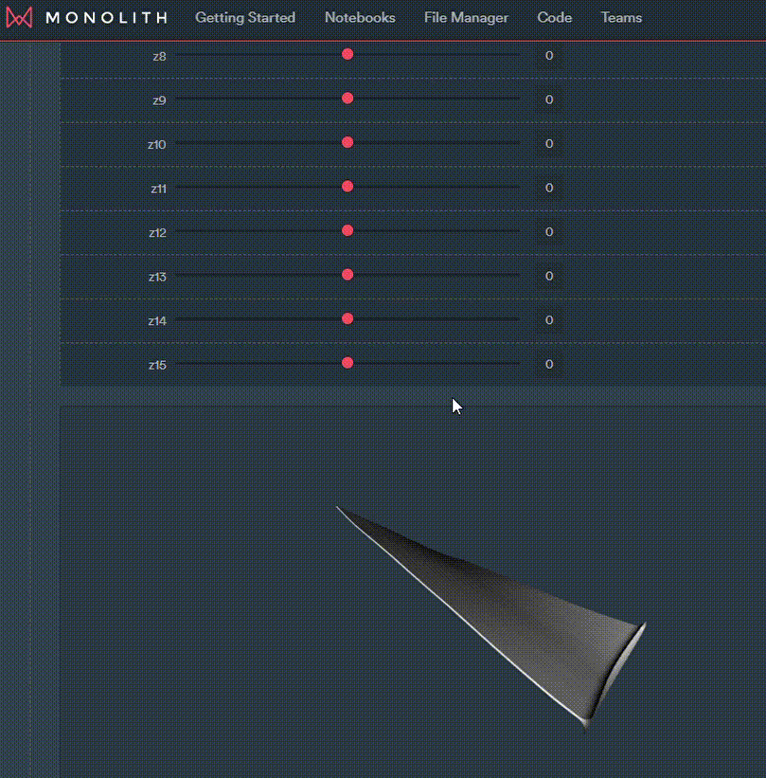This screenshot has width=766, height=778.
Task: Click the z11 slider handle
Action: click(x=347, y=186)
